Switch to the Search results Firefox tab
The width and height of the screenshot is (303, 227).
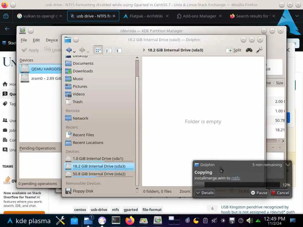click(x=252, y=16)
